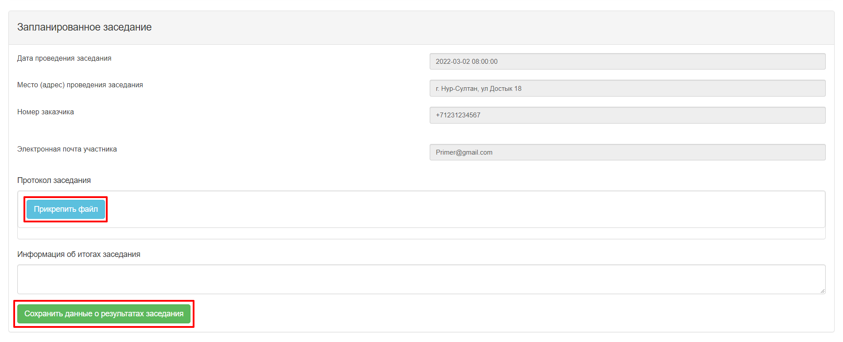
Task: Click the customer phone field +71231234567
Action: [627, 115]
